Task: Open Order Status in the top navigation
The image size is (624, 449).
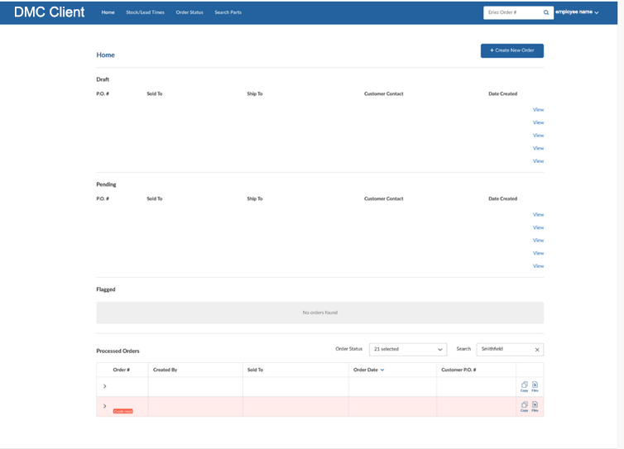Action: (190, 12)
